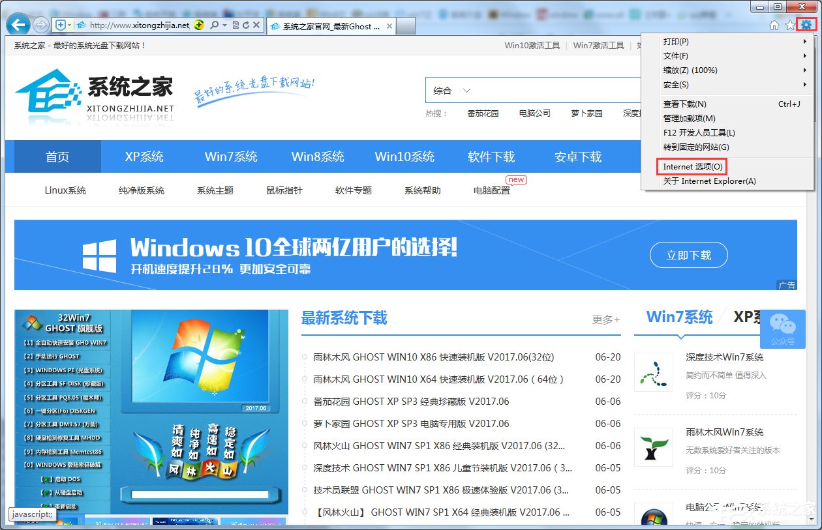This screenshot has width=822, height=530.
Task: Click the search magnifier icon
Action: (x=213, y=26)
